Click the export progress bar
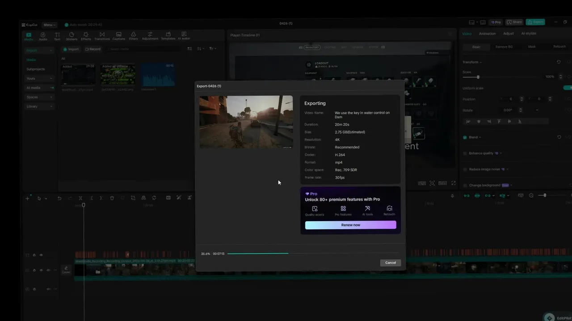Image resolution: width=572 pixels, height=321 pixels. (314, 254)
